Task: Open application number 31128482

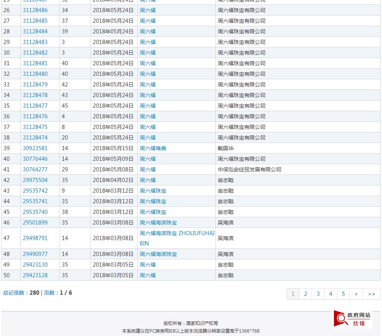Action: point(35,53)
